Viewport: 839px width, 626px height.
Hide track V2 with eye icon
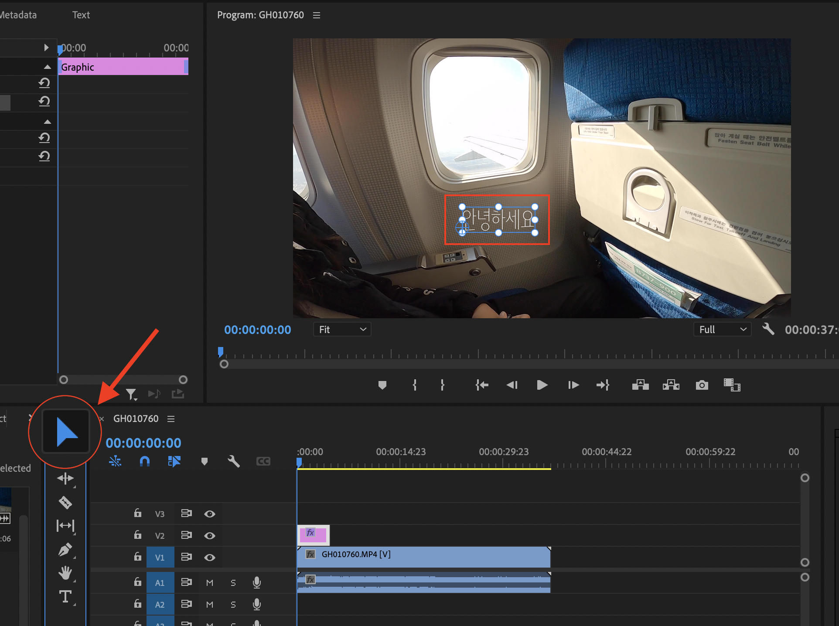click(210, 535)
